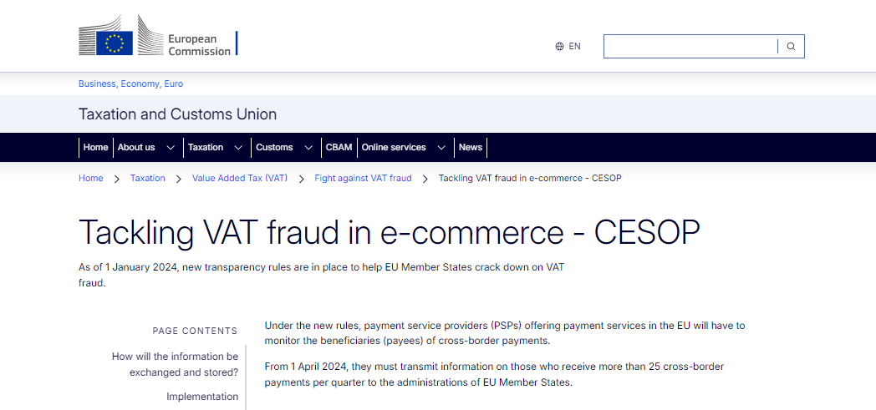Open the Home menu item
This screenshot has height=410, width=876.
(95, 148)
